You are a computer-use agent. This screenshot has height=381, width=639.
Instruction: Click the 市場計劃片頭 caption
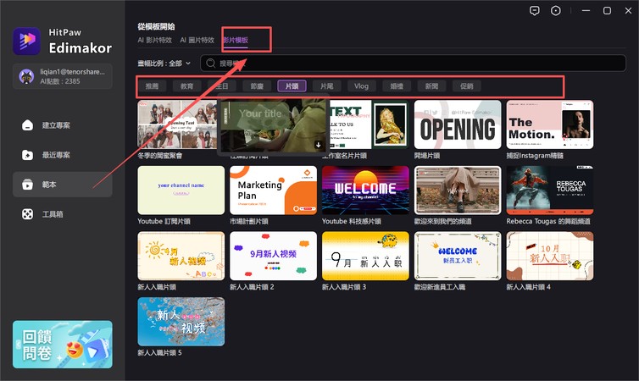[248, 221]
